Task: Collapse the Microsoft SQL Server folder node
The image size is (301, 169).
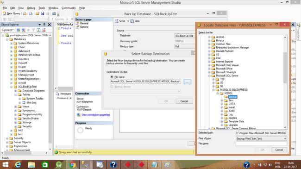Action: click(x=209, y=75)
